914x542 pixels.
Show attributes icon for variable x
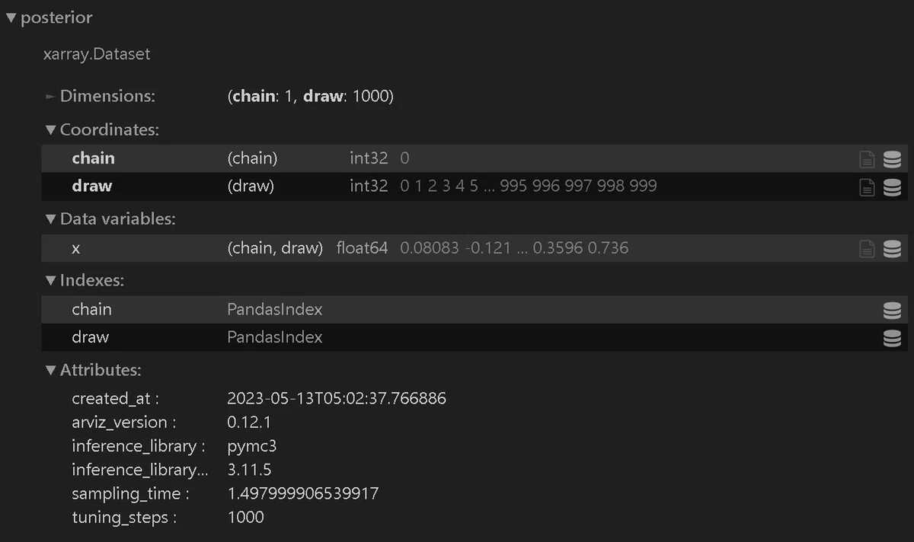pos(867,248)
